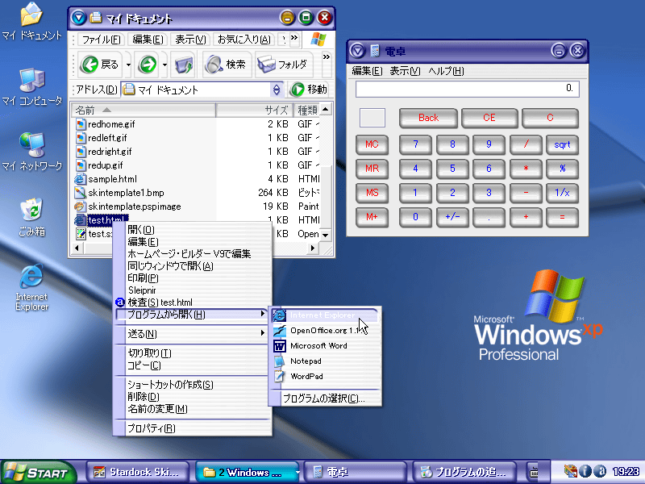
Task: Open the Back button history dropdown arrow
Action: (x=128, y=65)
